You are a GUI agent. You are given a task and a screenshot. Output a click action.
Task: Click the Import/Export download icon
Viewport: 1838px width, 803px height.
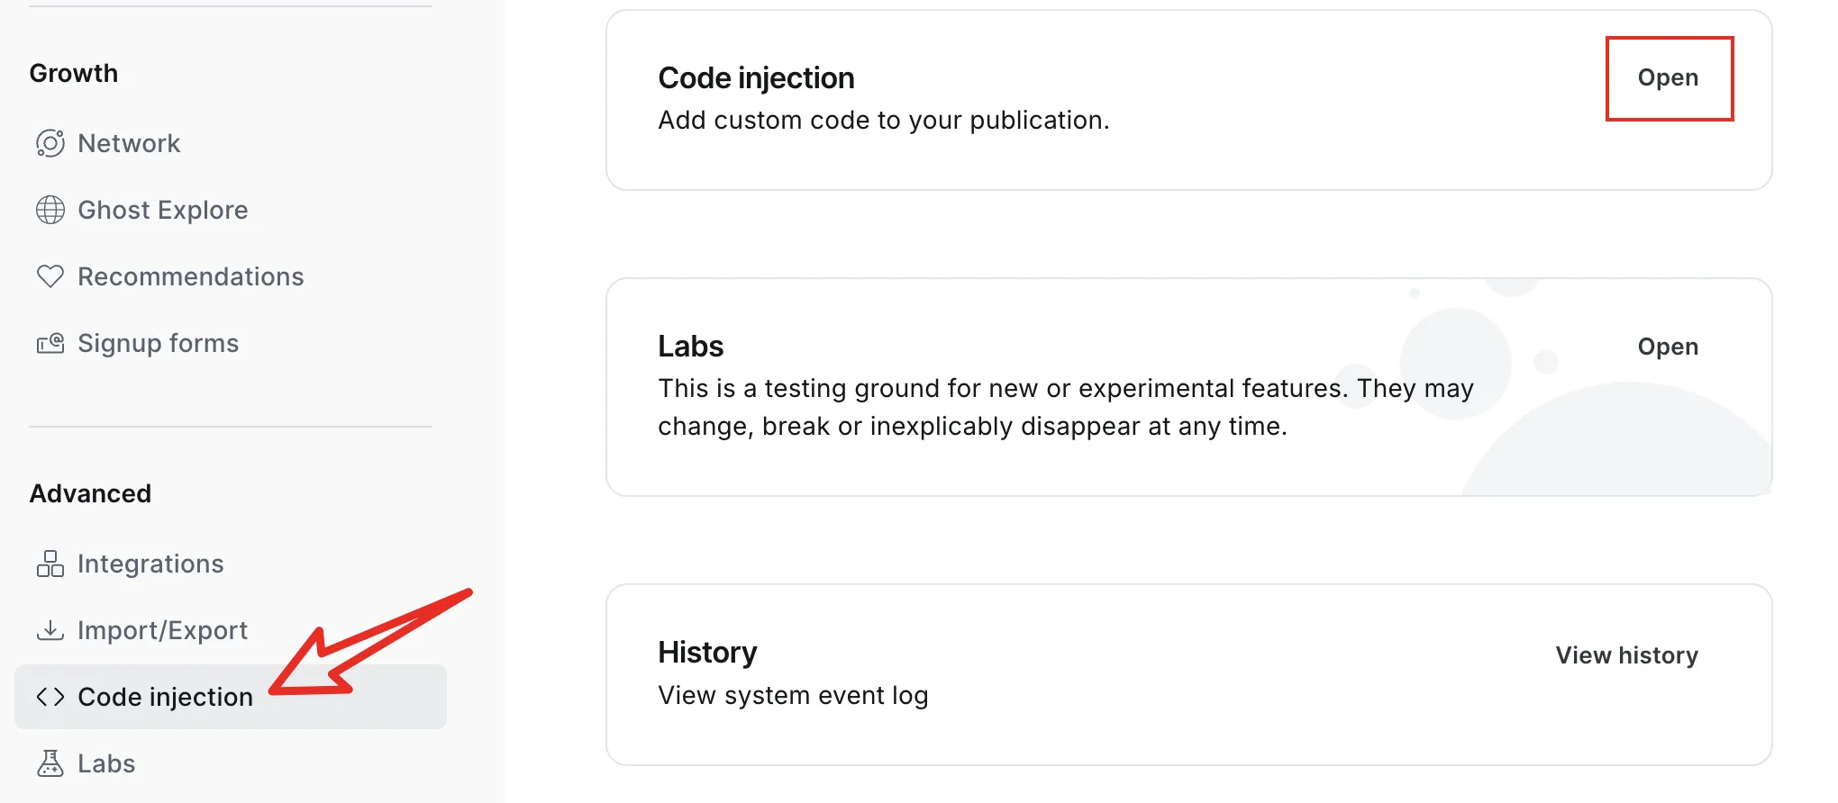pos(52,629)
